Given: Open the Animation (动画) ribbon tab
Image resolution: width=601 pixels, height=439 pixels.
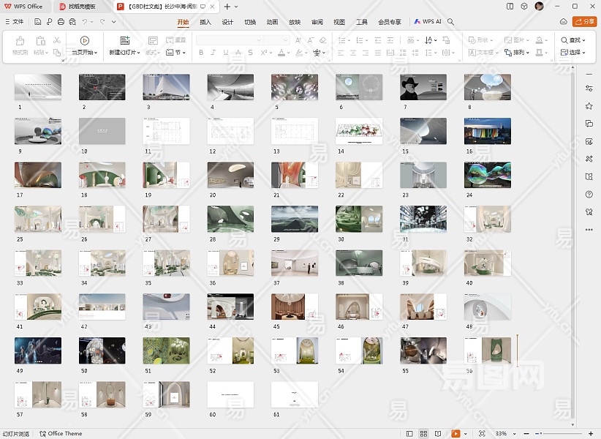Looking at the screenshot, I should (272, 22).
